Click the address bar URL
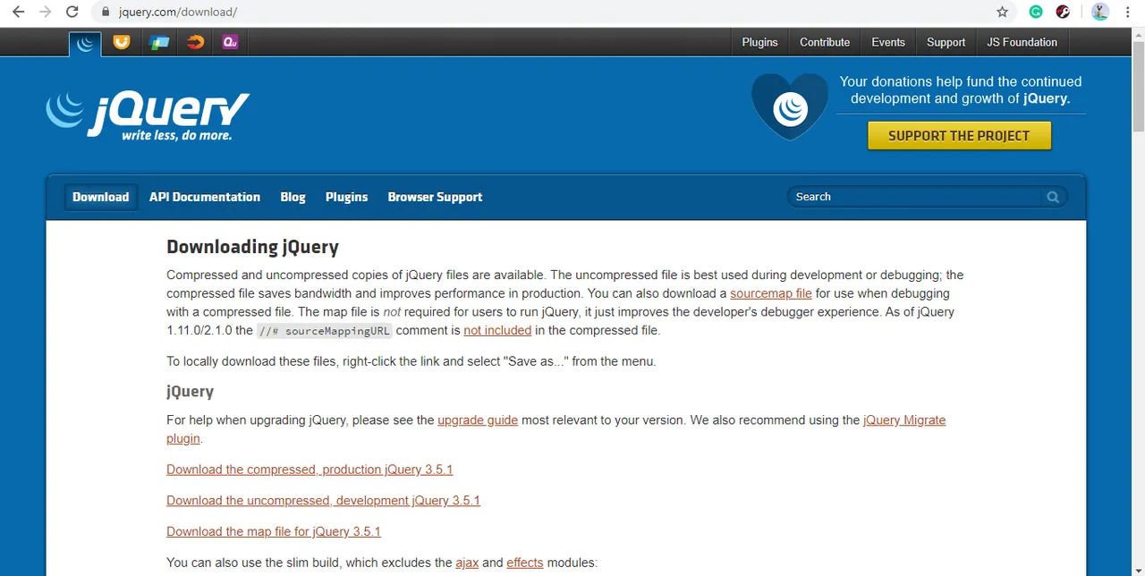 click(178, 13)
